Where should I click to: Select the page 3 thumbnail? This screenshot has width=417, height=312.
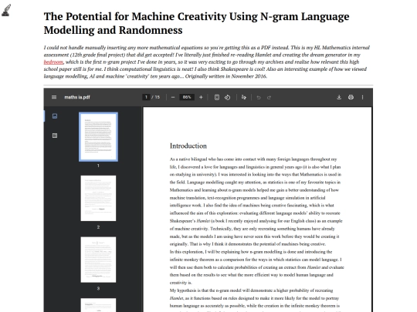[x=98, y=260]
